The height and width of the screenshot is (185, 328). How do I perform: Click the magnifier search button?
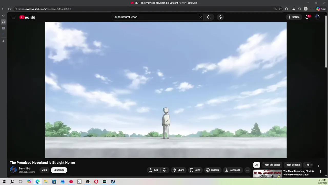(x=209, y=17)
